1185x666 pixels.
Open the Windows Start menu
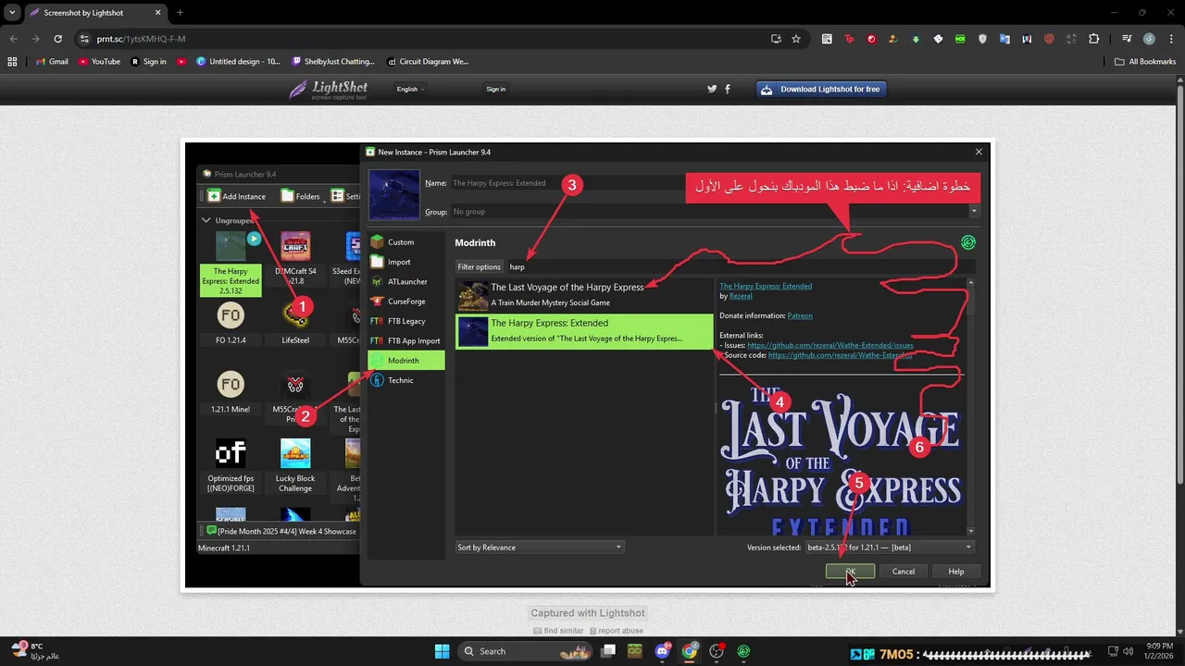click(442, 651)
